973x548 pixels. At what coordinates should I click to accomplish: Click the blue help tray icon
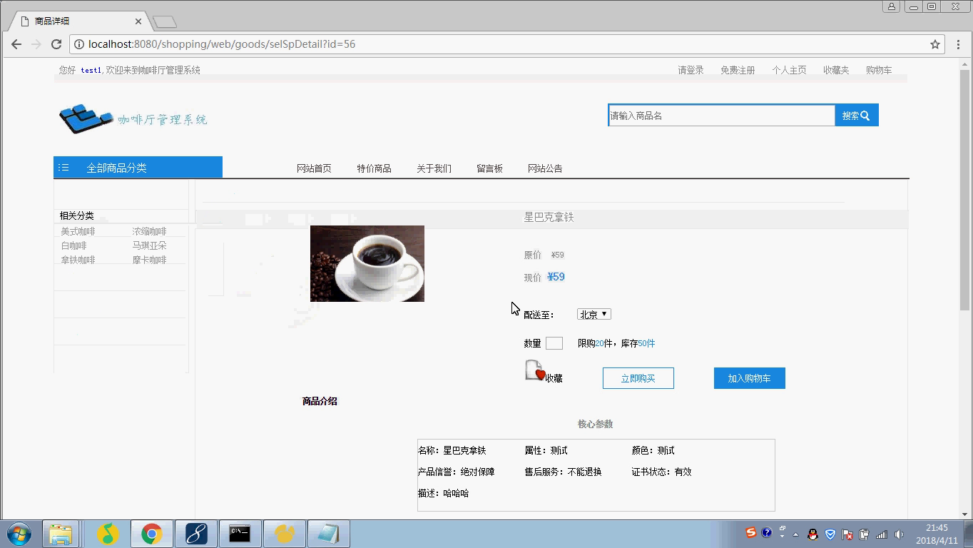point(766,533)
